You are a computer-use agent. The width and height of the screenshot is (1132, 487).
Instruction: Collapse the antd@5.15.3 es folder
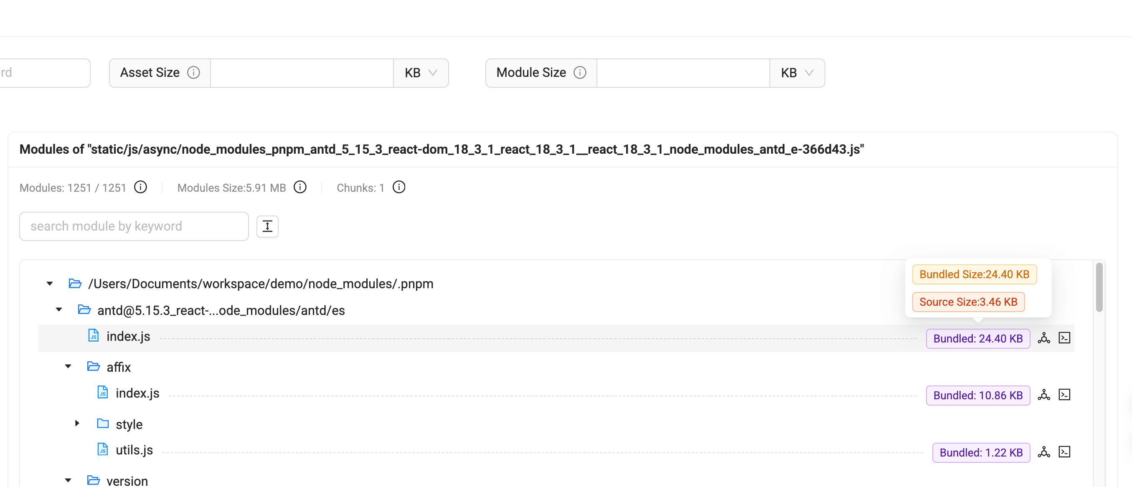pyautogui.click(x=59, y=310)
